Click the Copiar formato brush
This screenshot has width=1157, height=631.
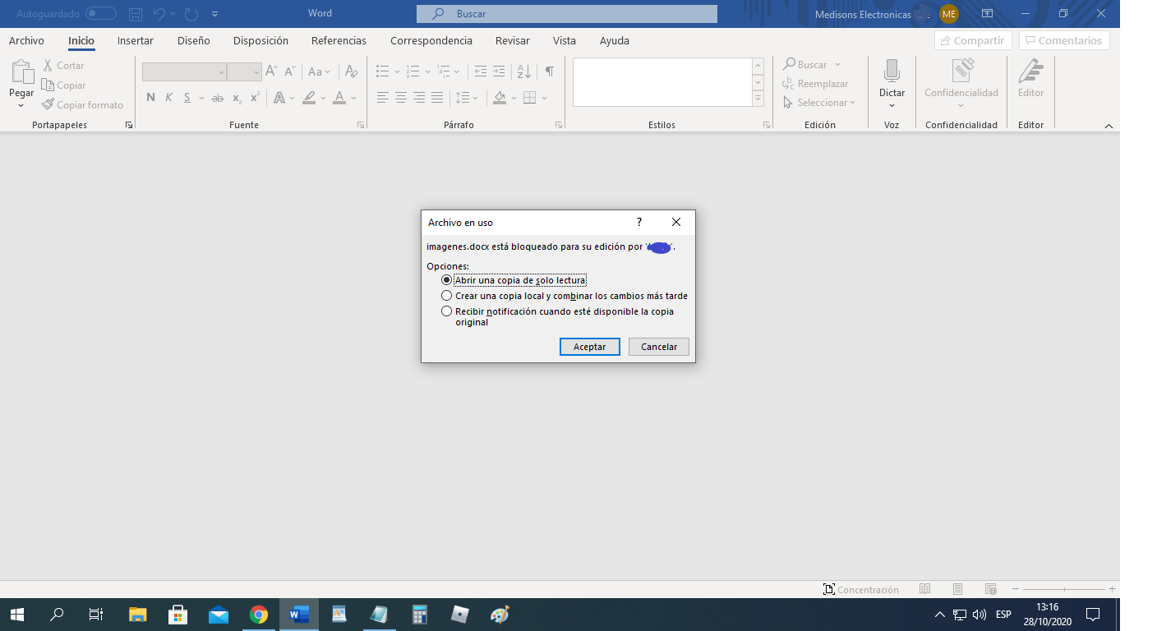click(82, 104)
